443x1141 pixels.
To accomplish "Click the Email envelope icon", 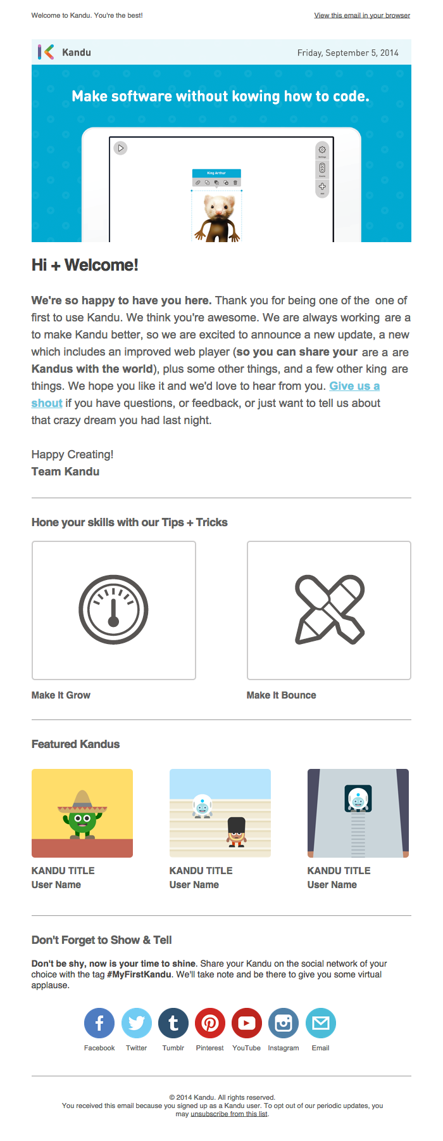I will click(321, 1023).
